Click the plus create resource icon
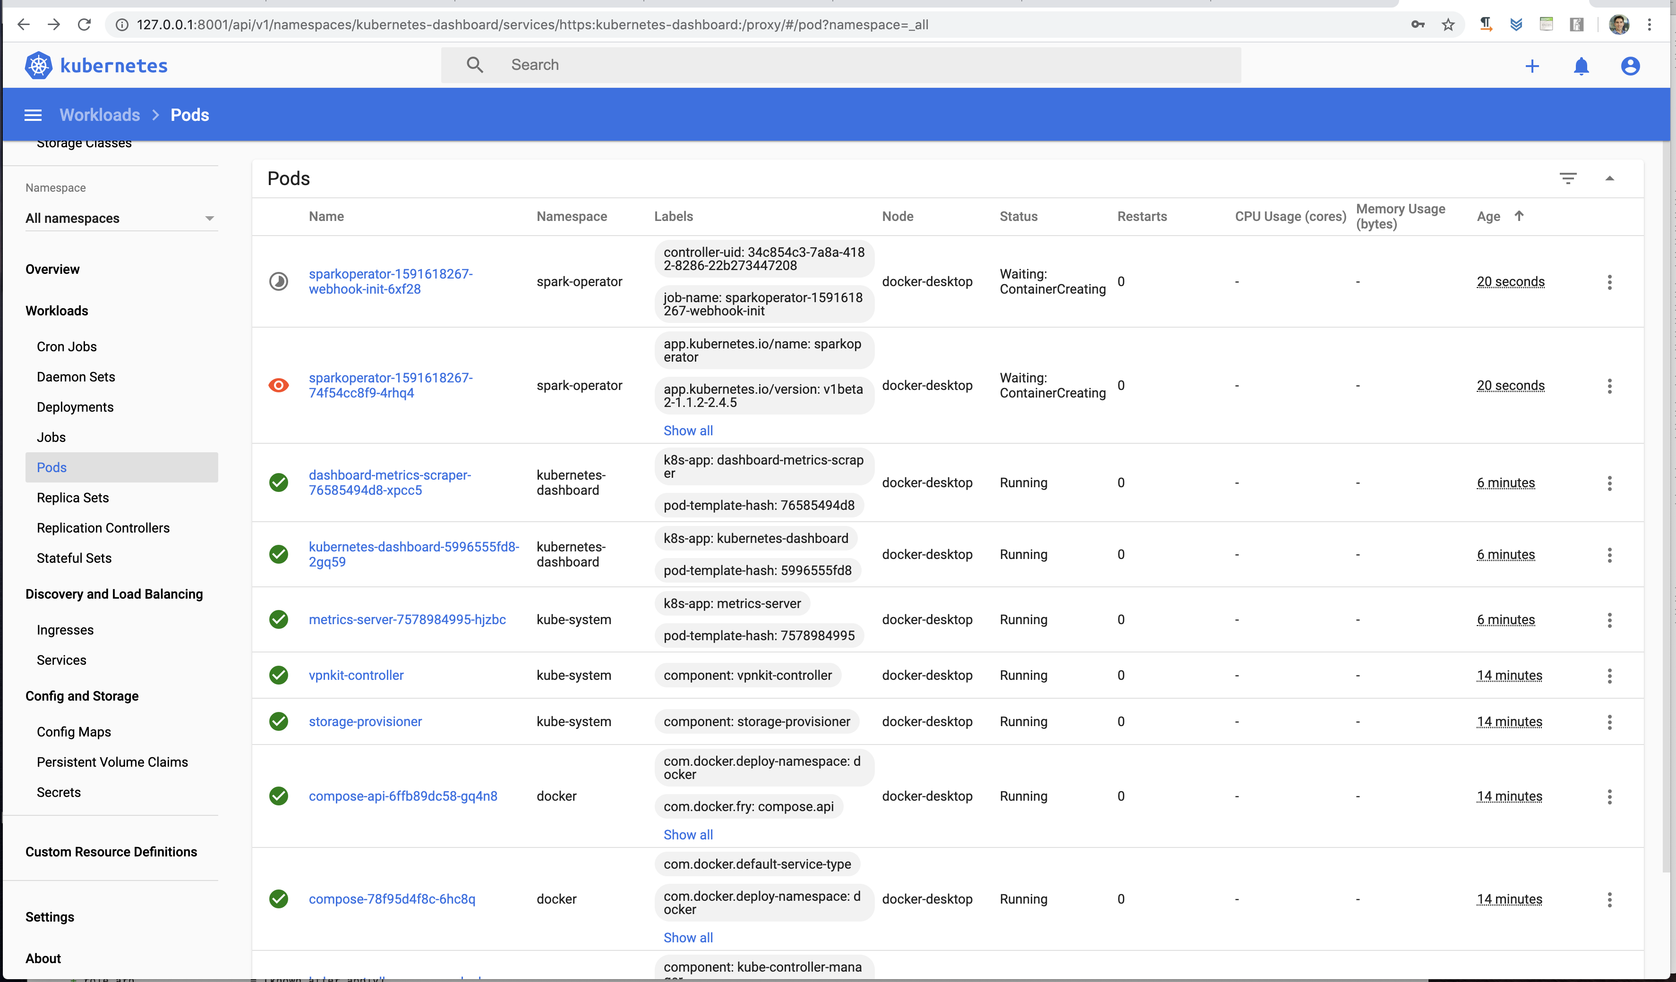Screen dimensions: 1676x982 1531,66
